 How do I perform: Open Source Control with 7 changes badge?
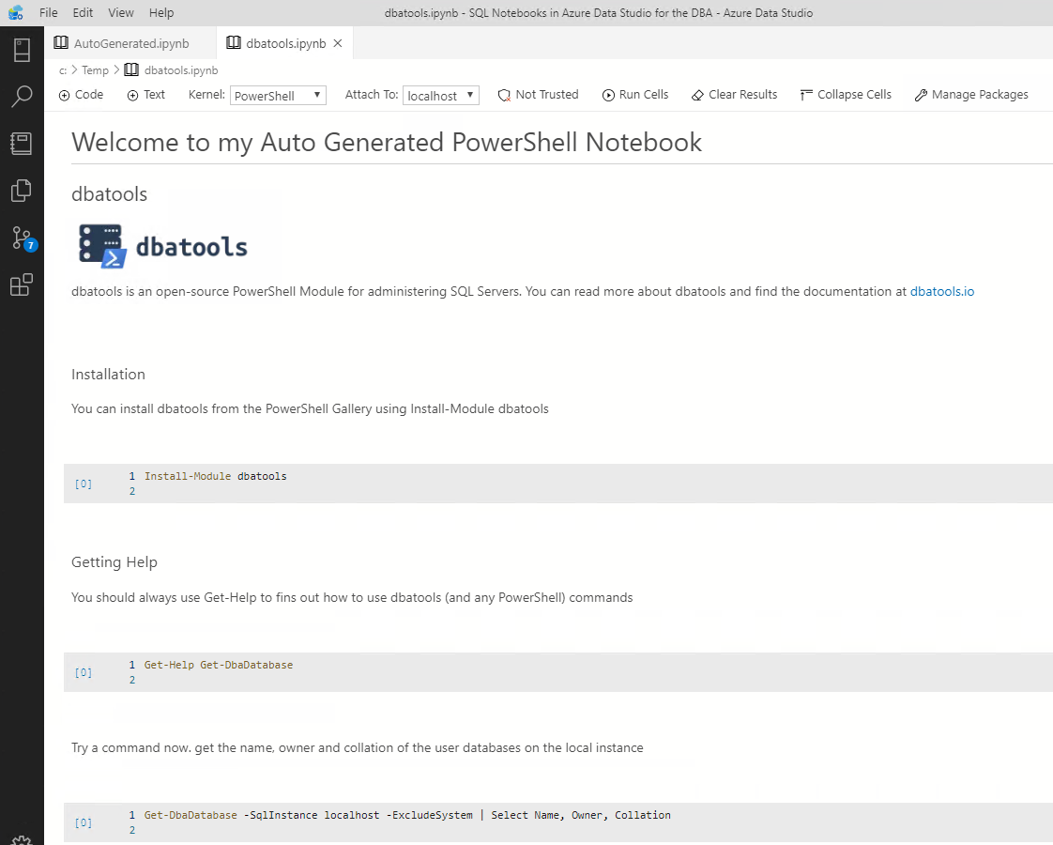pyautogui.click(x=23, y=238)
